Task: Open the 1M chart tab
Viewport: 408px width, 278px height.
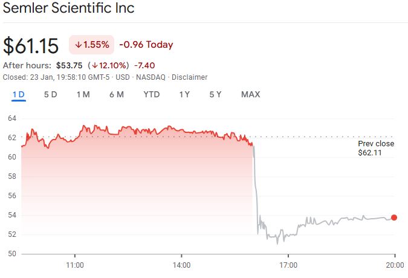Action: point(83,94)
